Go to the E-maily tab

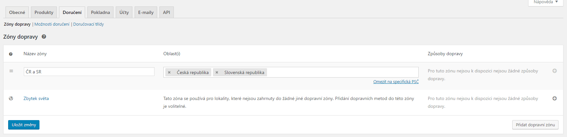point(146,12)
